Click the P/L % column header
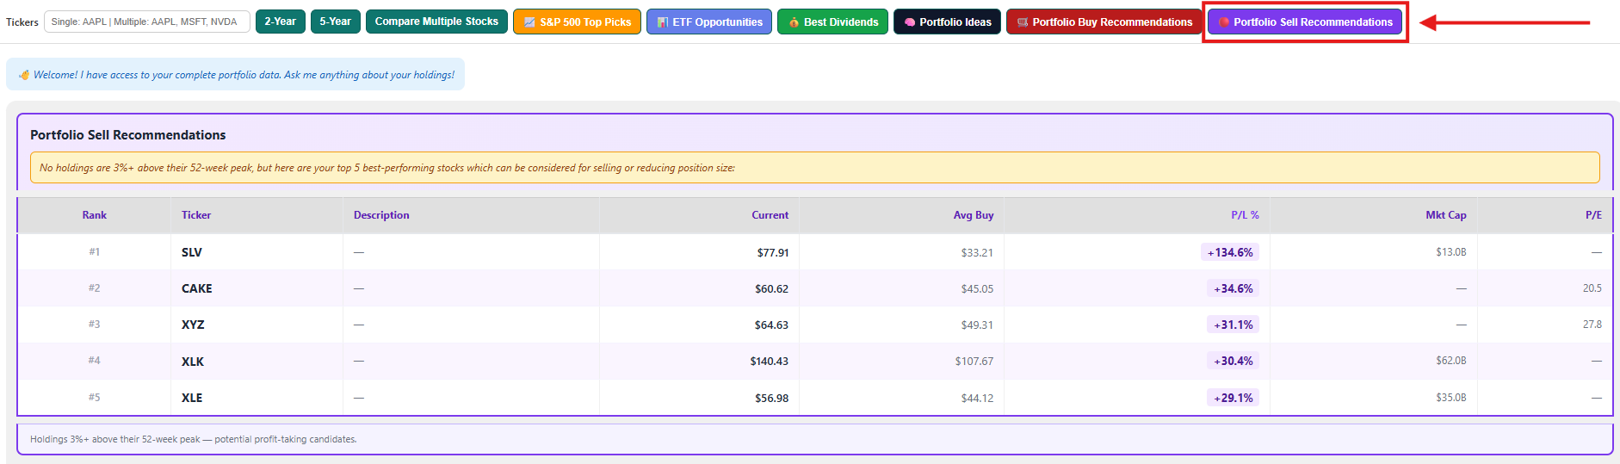The height and width of the screenshot is (464, 1620). coord(1244,215)
